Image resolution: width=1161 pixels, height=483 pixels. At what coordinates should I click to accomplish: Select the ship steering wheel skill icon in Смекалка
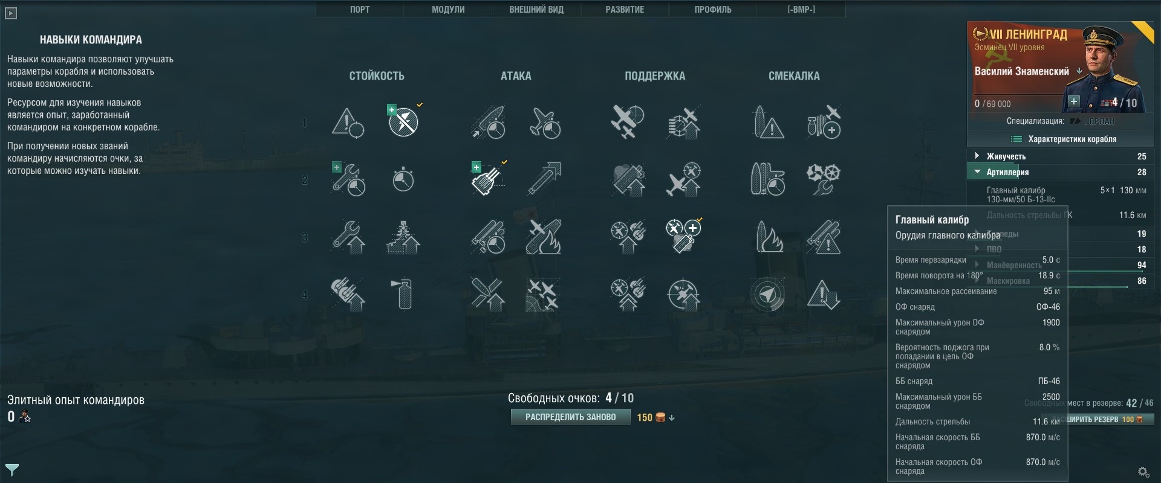[x=823, y=179]
